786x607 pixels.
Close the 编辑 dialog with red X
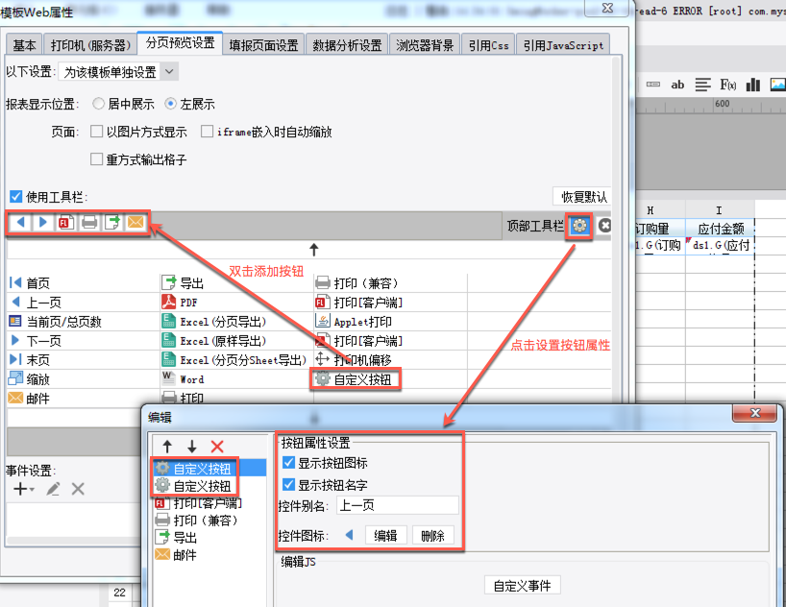[x=755, y=413]
